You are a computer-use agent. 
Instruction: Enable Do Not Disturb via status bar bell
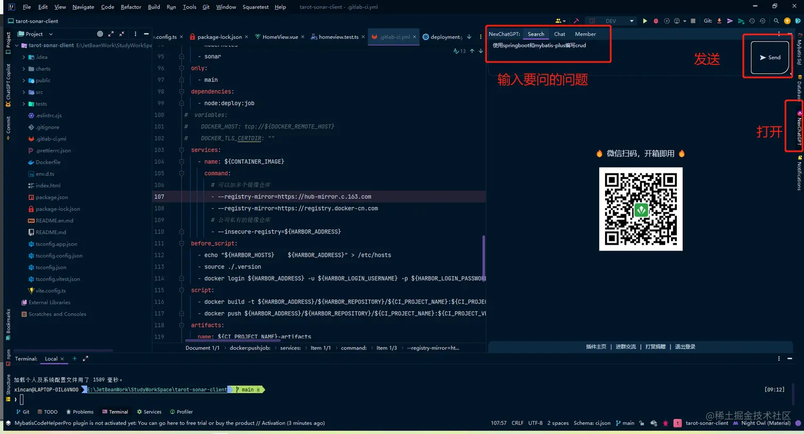666,423
